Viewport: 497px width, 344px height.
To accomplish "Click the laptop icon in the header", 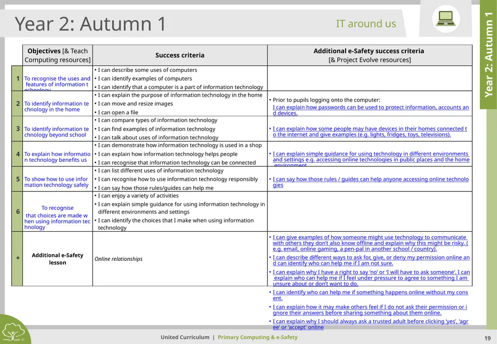I will 446,18.
